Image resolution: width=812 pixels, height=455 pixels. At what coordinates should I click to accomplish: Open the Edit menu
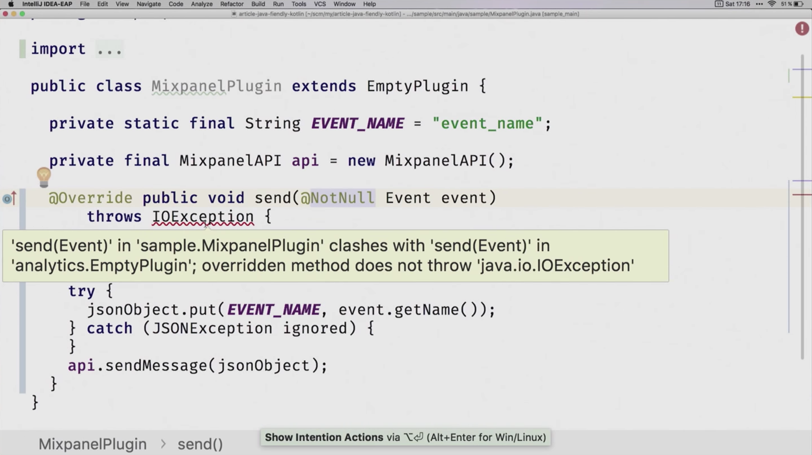[102, 4]
